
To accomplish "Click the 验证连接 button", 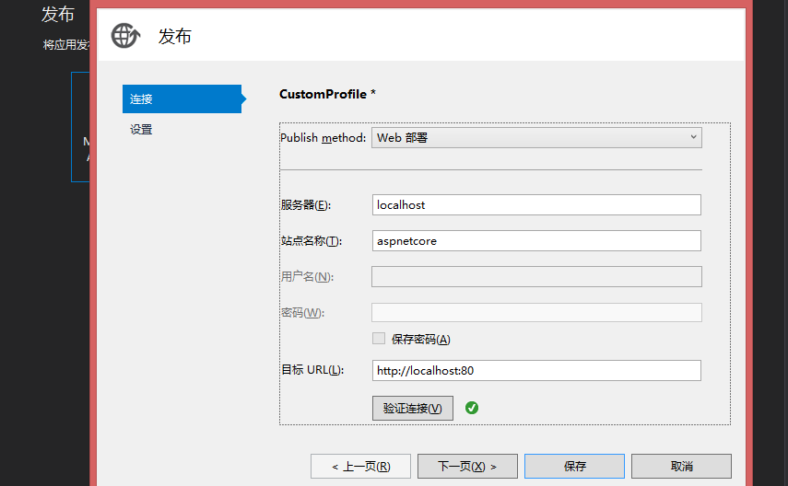I will click(413, 408).
